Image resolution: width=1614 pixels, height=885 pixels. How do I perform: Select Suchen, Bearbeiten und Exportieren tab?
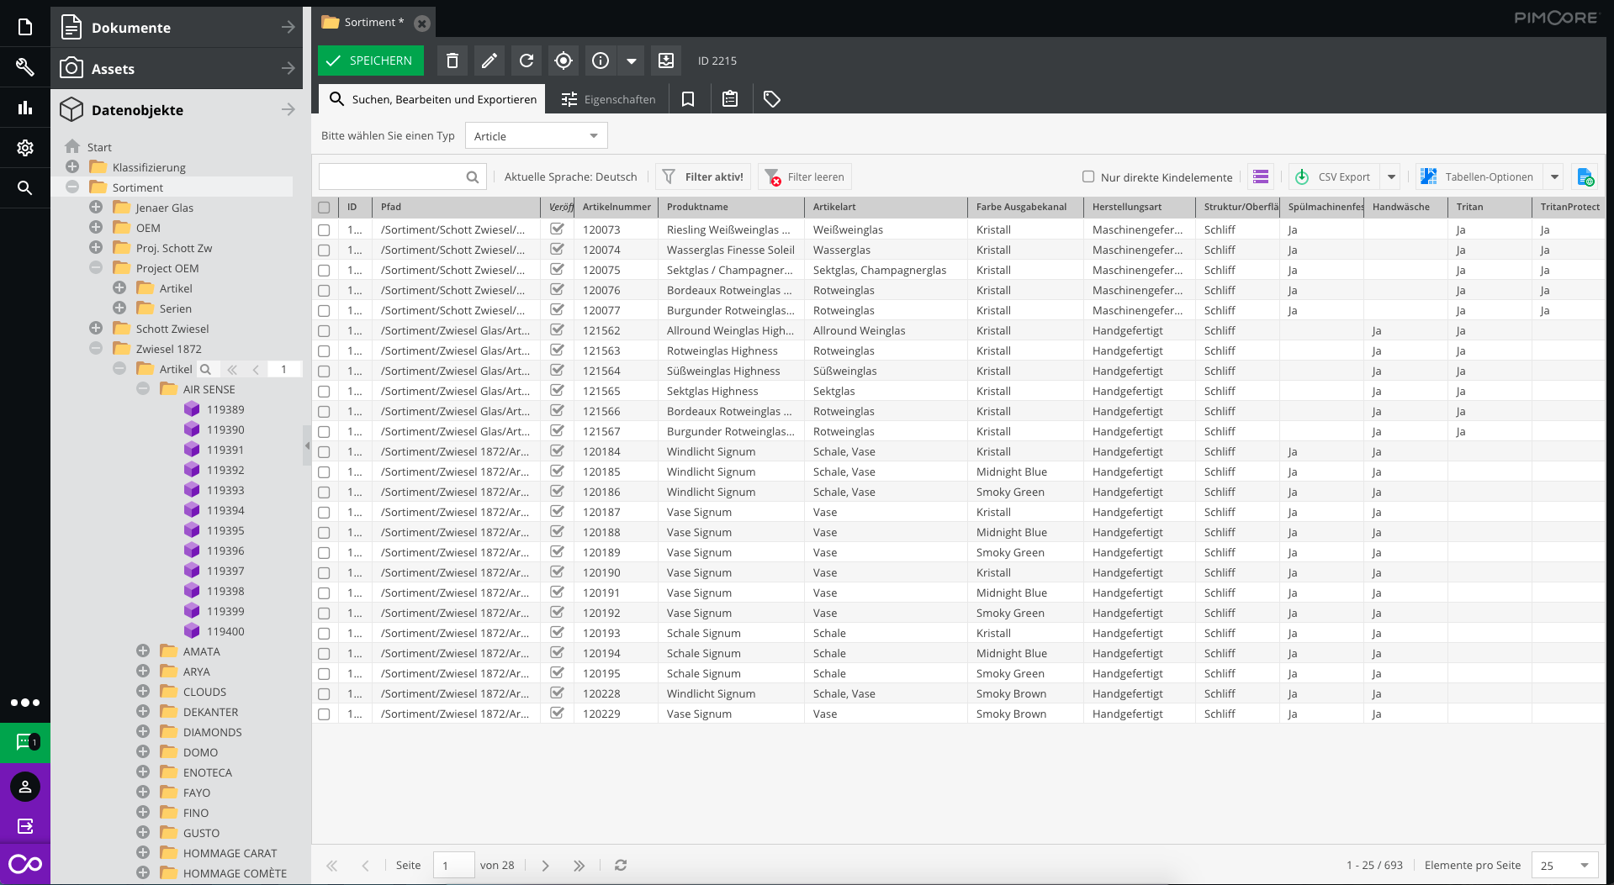pos(432,99)
